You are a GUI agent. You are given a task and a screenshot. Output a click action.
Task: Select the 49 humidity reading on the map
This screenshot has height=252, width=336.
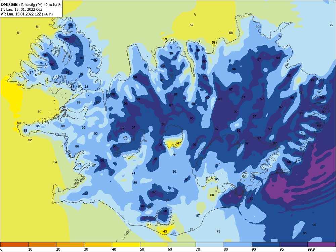coord(9,75)
